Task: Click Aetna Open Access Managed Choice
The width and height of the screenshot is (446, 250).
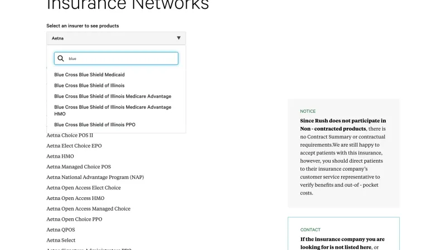Action: pos(88,209)
